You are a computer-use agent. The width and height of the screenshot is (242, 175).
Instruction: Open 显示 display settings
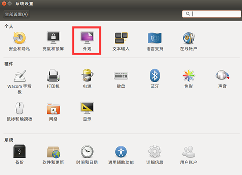point(87,112)
